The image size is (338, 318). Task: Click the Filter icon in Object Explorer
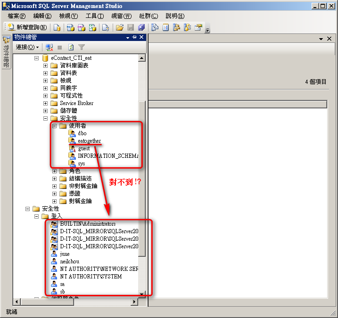(82, 47)
